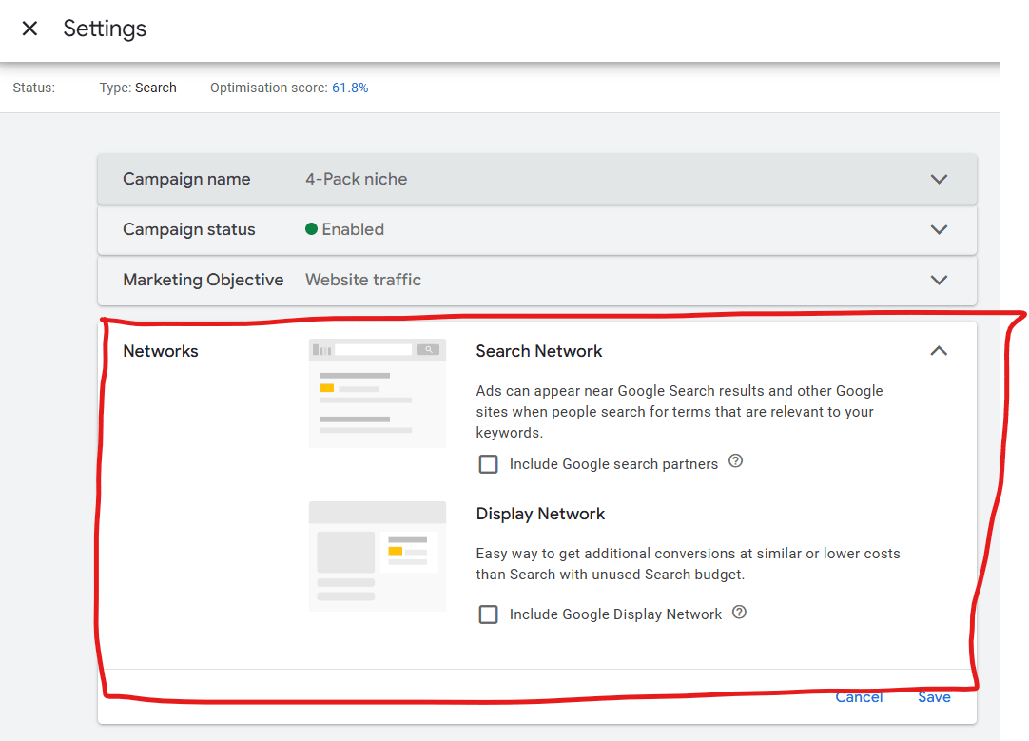Screen dimensions: 1029x741
Task: Expand the Campaign name section chevron
Action: (x=939, y=179)
